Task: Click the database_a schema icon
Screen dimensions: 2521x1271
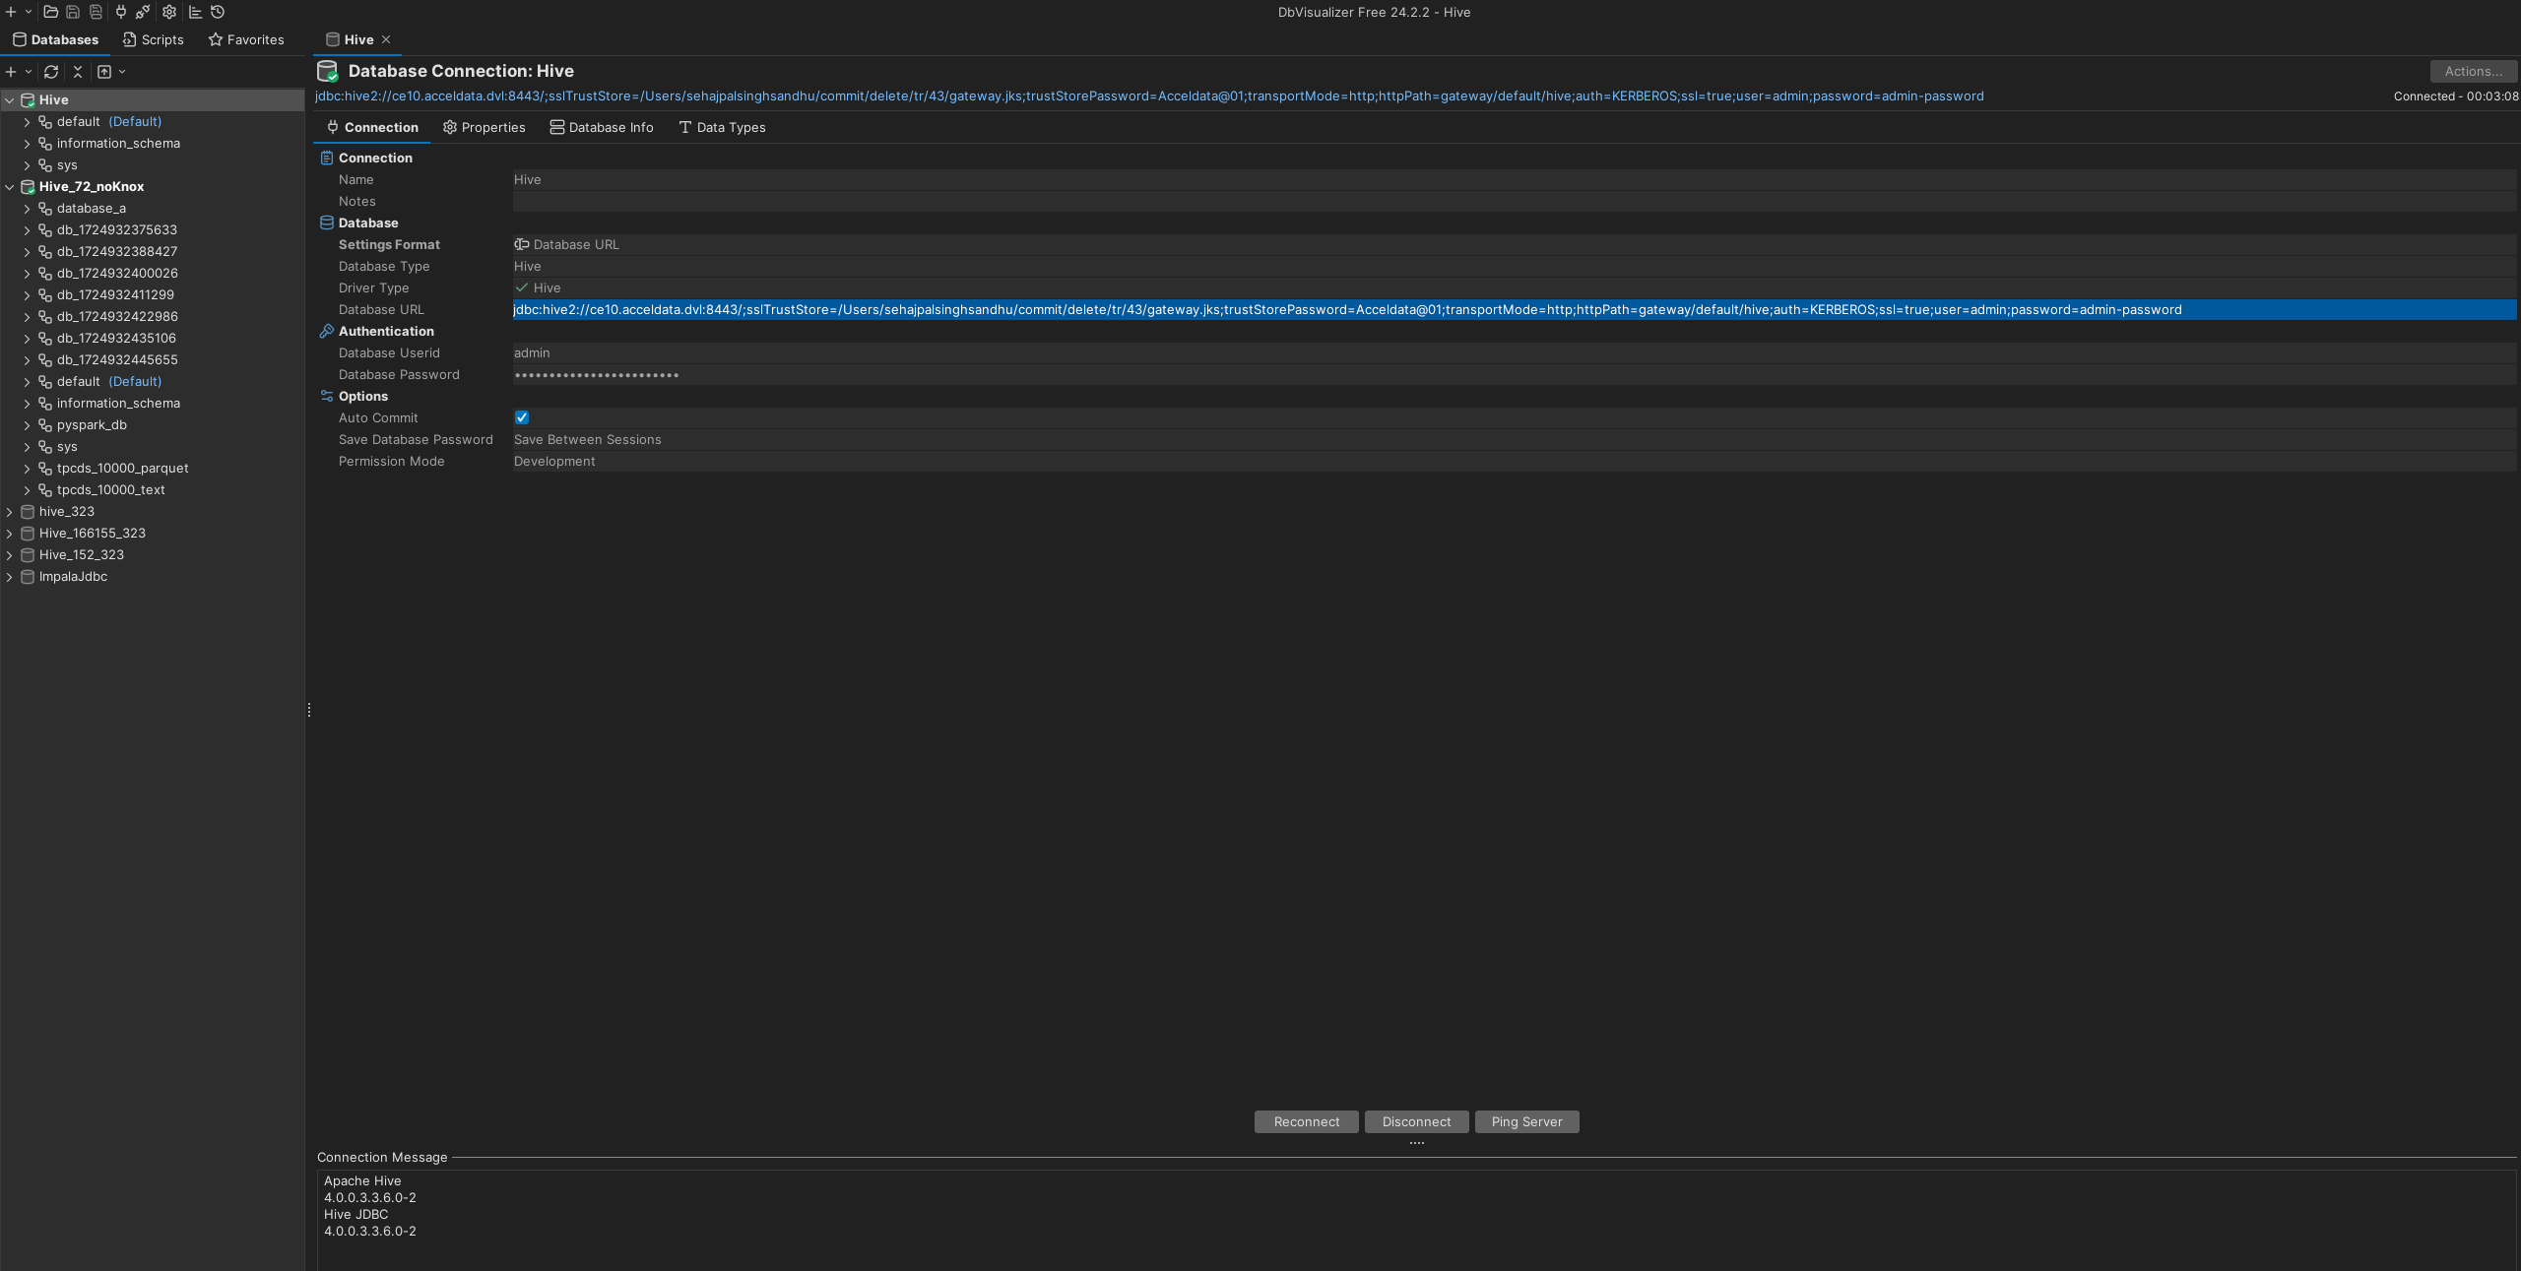Action: [x=45, y=209]
